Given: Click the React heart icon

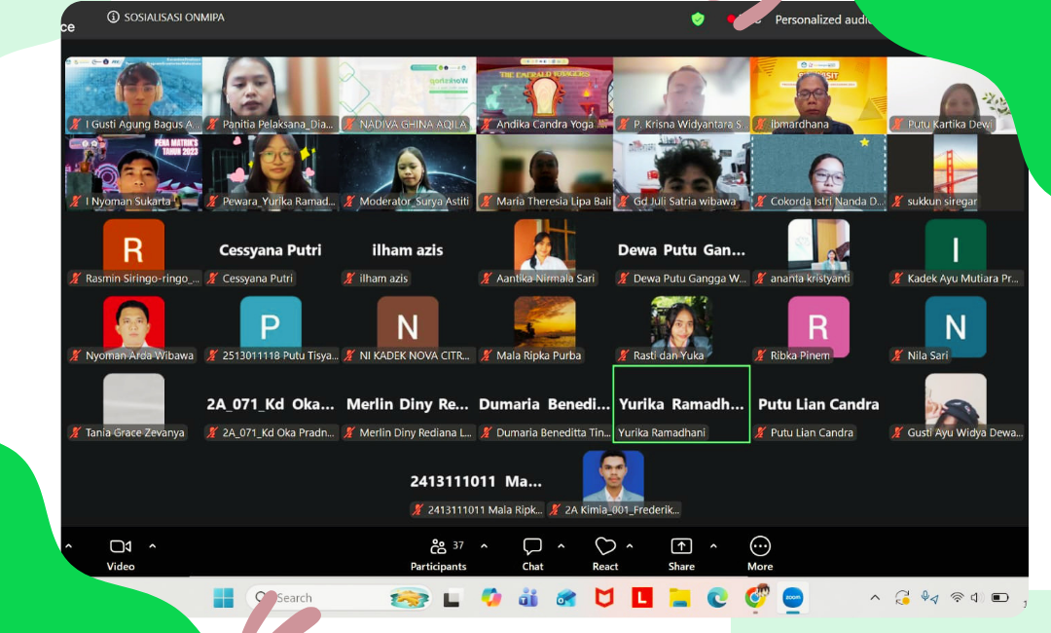Looking at the screenshot, I should coord(605,552).
